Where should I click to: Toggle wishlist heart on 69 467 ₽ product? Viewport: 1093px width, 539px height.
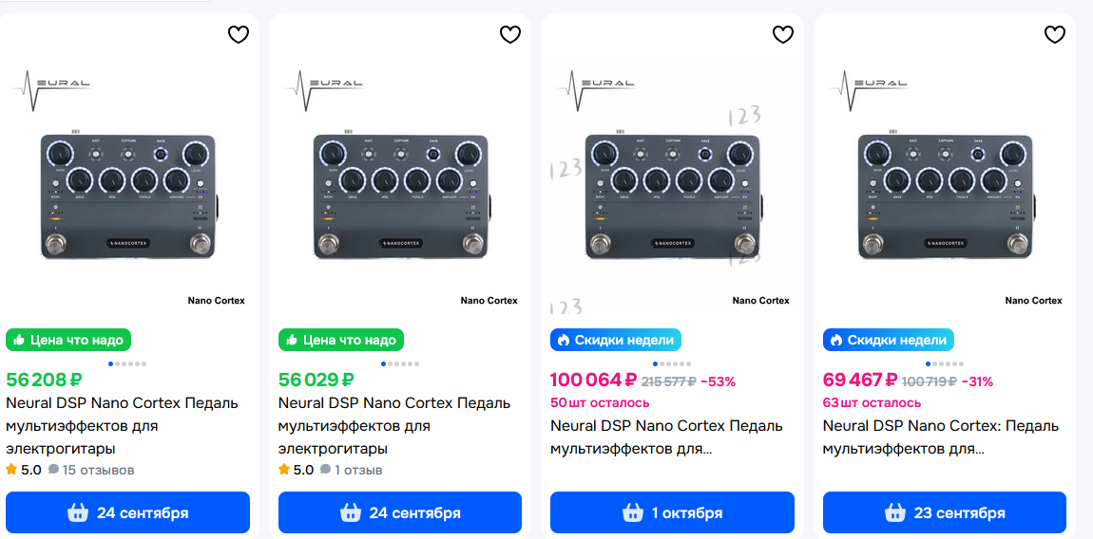click(x=1055, y=34)
